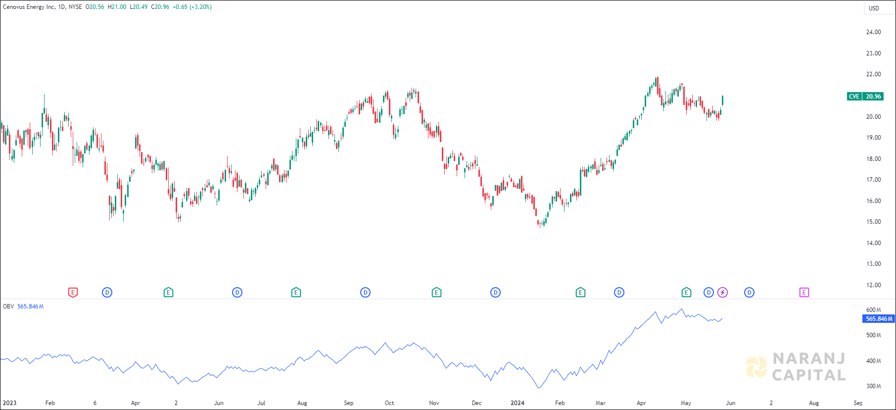Select the dividend marker in June 2023
The height and width of the screenshot is (410, 896).
click(x=237, y=293)
